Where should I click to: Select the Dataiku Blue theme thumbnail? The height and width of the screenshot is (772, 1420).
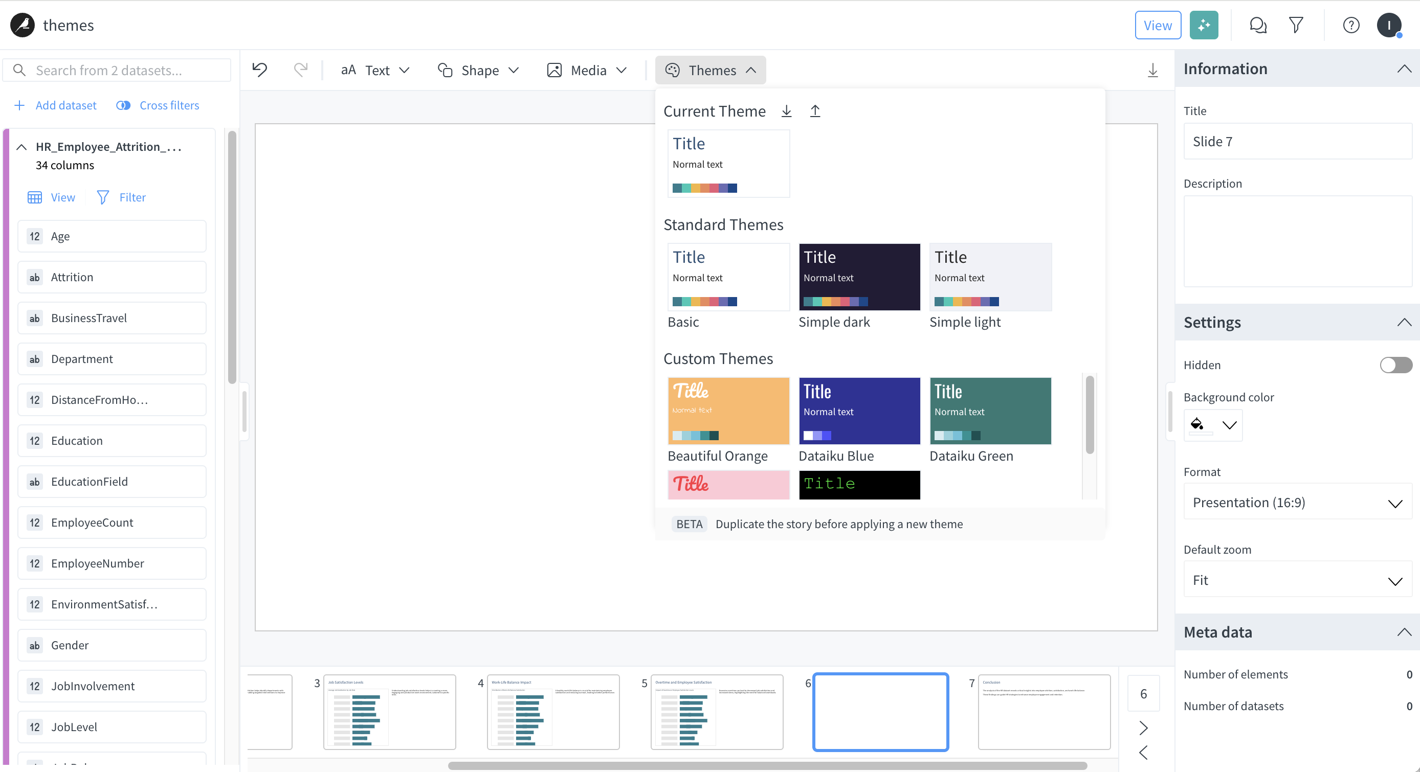[x=859, y=411]
